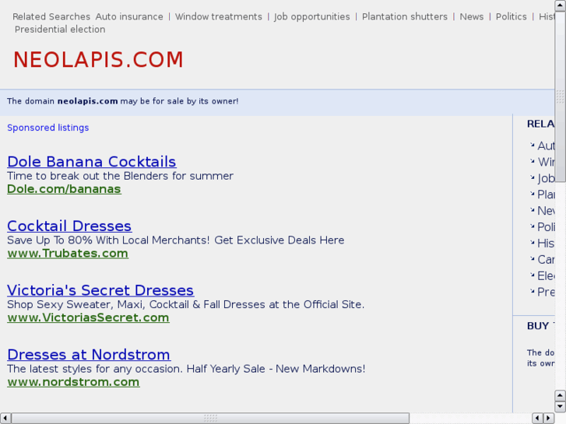Open the Cocktail Dresses sponsored listing
Image resolution: width=566 pixels, height=424 pixels.
[69, 226]
